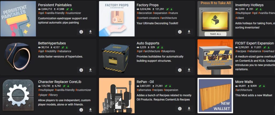This screenshot has width=275, height=115.
Task: Download the Auto Supports mod
Action: pyautogui.click(x=189, y=70)
